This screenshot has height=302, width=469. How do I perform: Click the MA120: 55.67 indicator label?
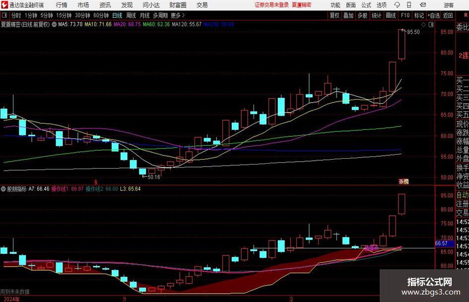coord(187,24)
